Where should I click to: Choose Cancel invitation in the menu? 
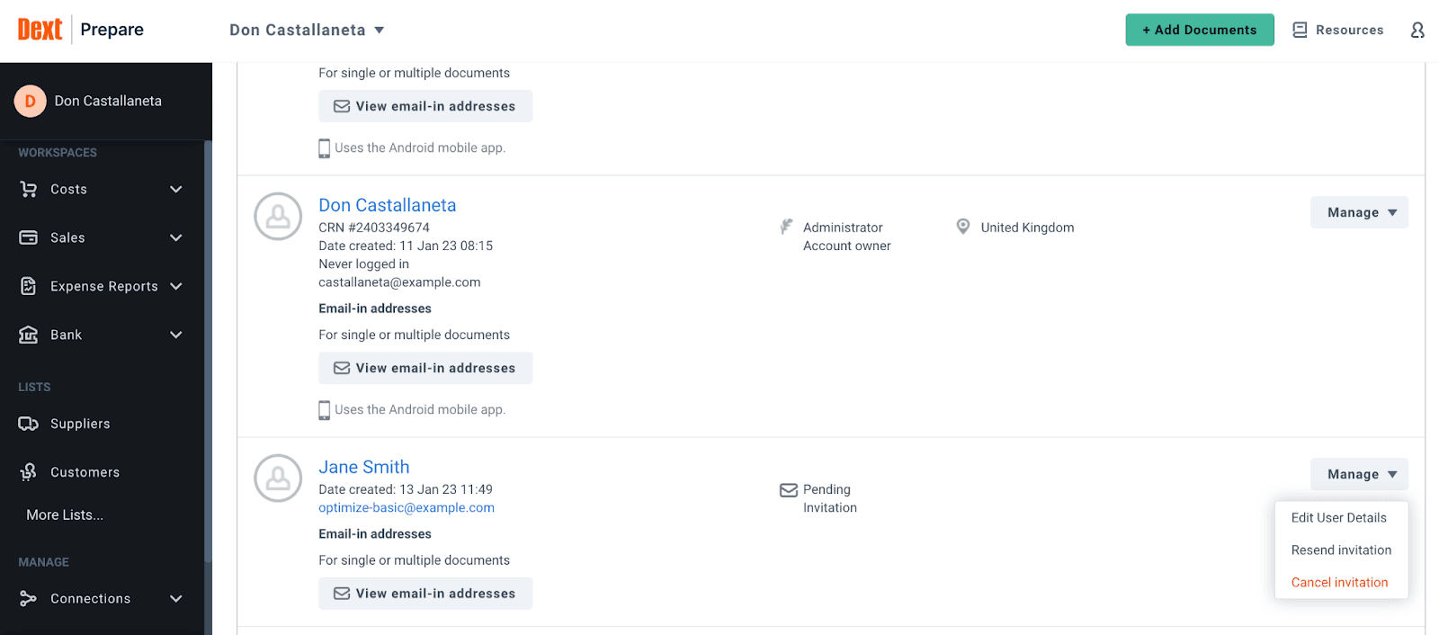tap(1339, 582)
